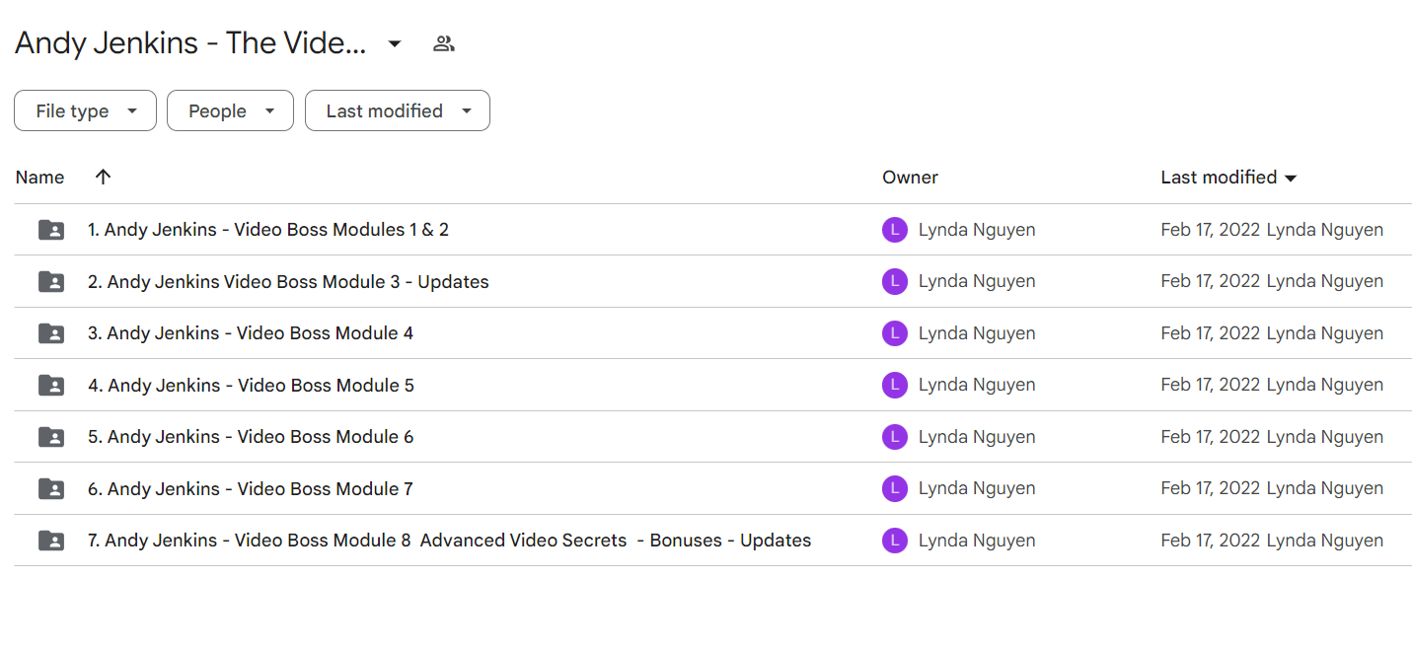Click Lynda Nguyen owner in Module 7 row
The image size is (1412, 652).
(x=977, y=489)
